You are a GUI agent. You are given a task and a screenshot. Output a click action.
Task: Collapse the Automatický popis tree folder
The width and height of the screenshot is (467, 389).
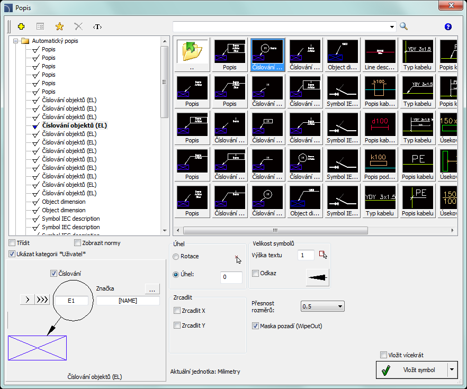[15, 41]
